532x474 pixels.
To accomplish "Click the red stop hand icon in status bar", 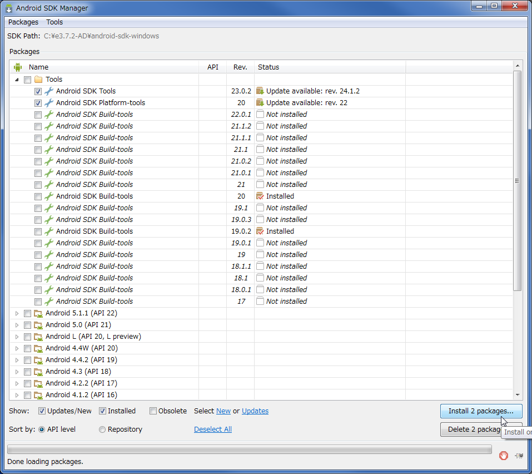I will pyautogui.click(x=504, y=455).
